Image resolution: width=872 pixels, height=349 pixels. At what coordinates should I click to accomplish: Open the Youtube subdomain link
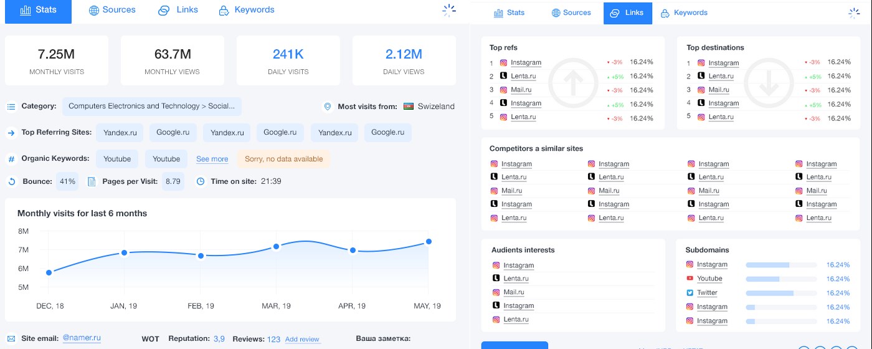709,279
